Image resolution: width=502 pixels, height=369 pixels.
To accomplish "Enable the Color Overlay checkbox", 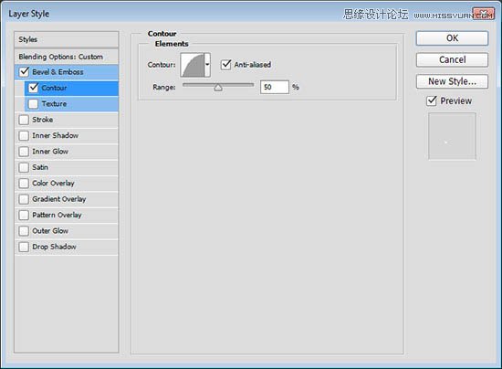I will [x=24, y=184].
